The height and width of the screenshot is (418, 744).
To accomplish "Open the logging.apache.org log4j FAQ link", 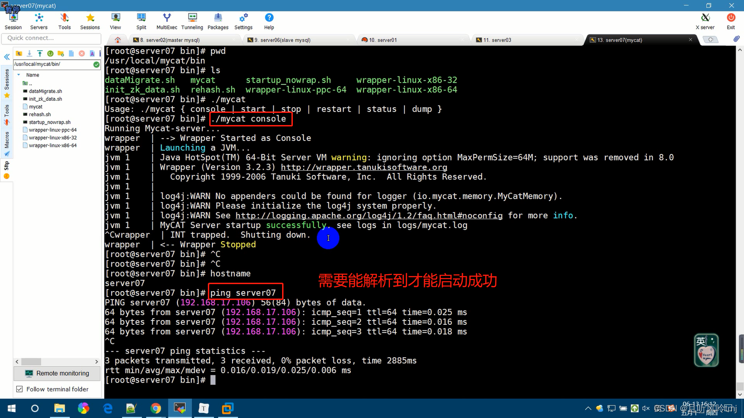I will 369,216.
